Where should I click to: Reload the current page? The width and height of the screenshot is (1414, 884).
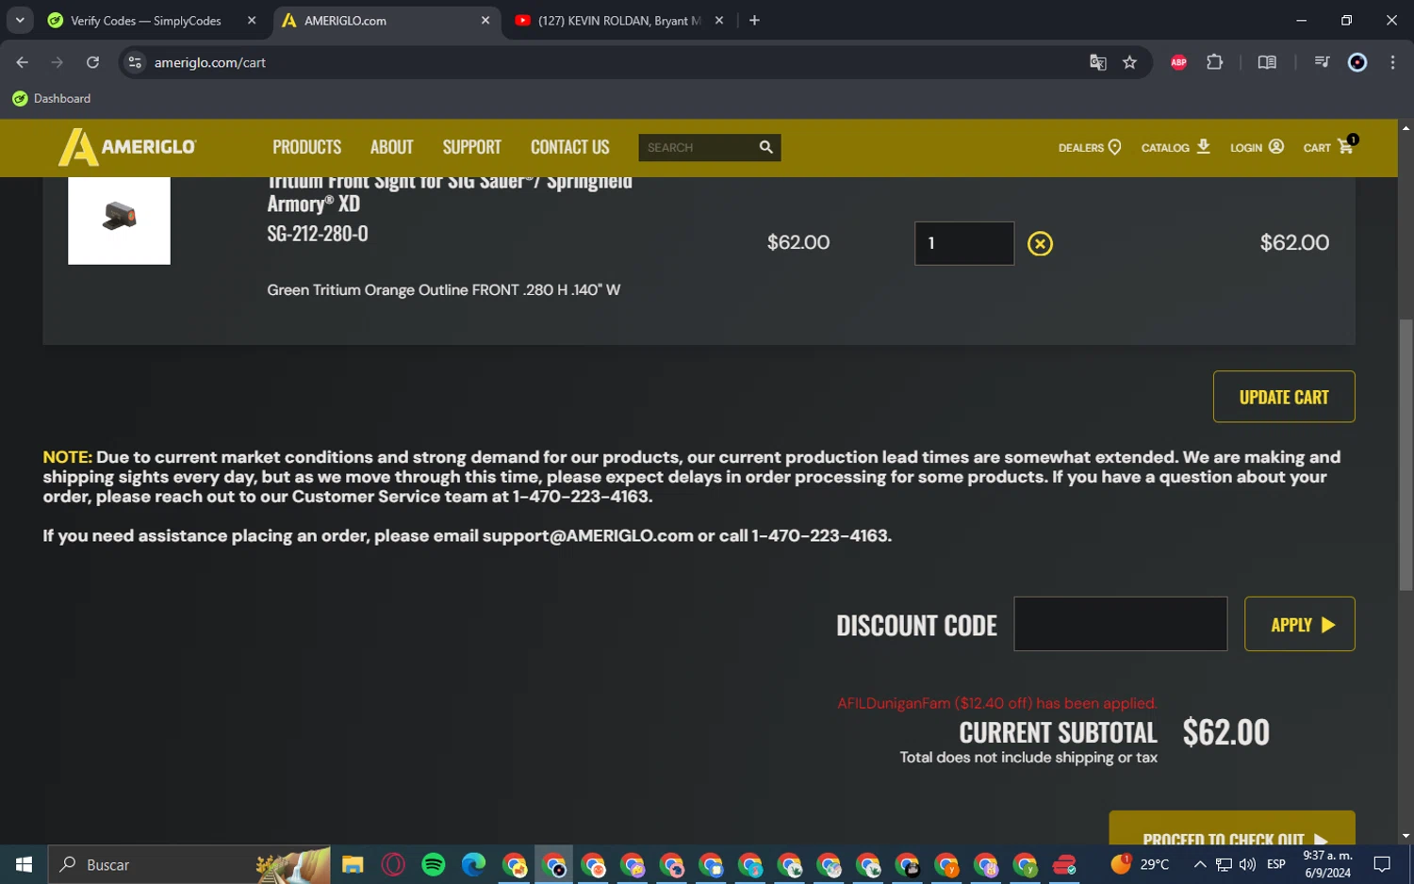pos(92,62)
